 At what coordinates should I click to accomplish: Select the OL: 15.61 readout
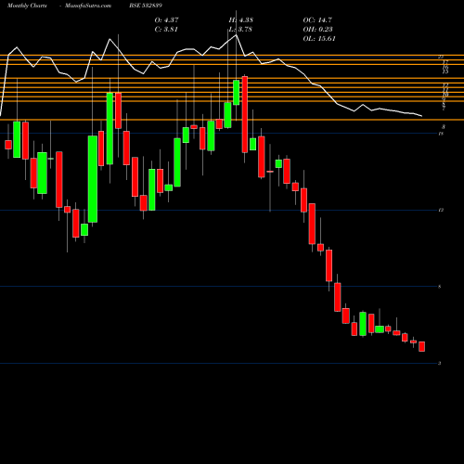click(319, 39)
